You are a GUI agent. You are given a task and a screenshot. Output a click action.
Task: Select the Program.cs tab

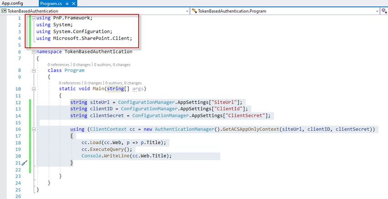[52, 4]
